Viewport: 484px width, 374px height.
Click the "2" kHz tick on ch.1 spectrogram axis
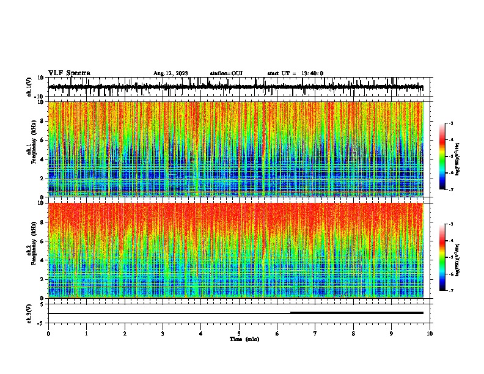pos(42,178)
